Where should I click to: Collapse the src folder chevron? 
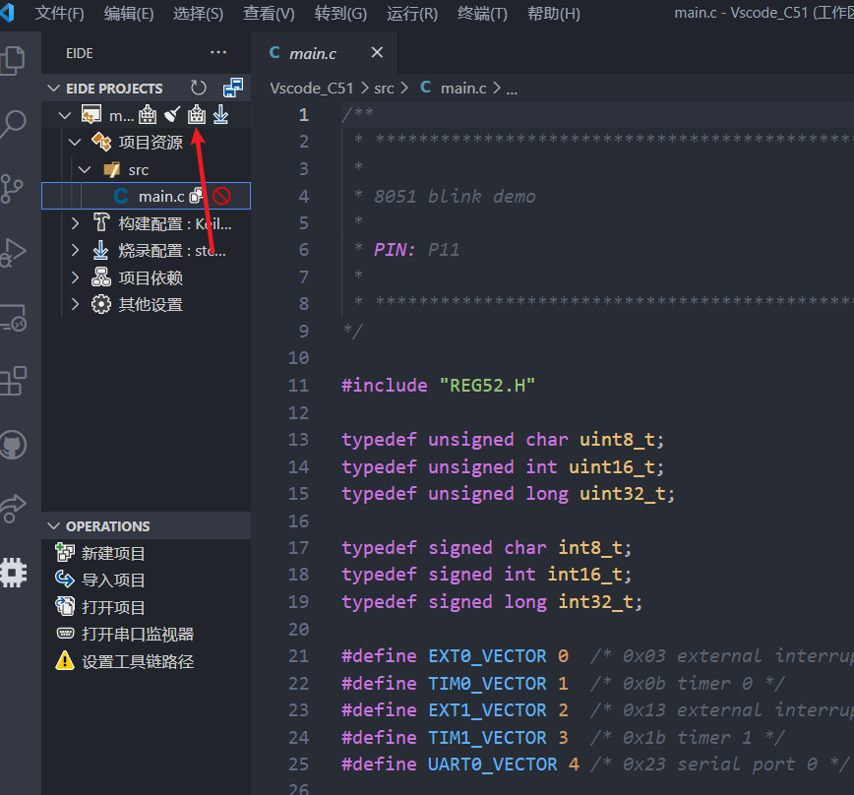click(85, 169)
